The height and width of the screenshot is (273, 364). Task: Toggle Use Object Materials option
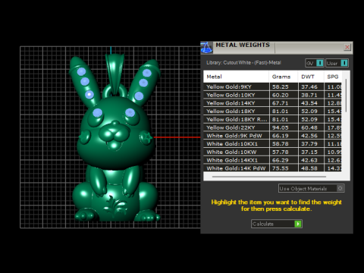coord(312,188)
